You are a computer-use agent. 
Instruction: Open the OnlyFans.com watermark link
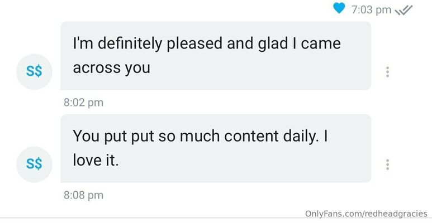click(x=366, y=214)
